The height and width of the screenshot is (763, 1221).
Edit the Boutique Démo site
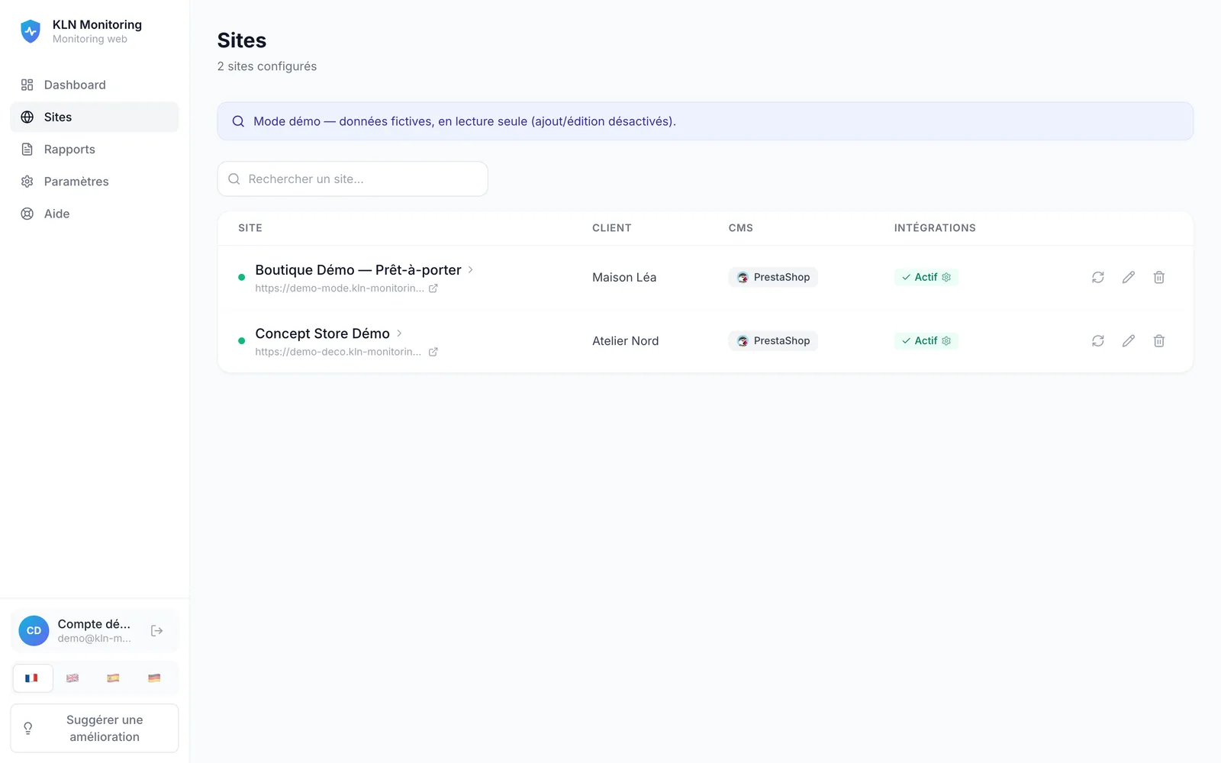pos(1129,277)
